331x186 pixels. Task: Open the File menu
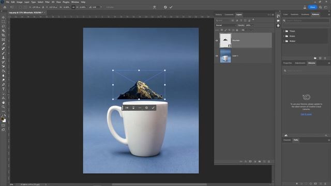[7, 2]
